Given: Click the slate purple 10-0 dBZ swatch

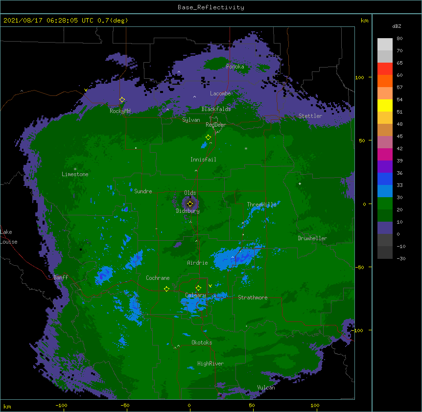Looking at the screenshot, I should [x=385, y=228].
